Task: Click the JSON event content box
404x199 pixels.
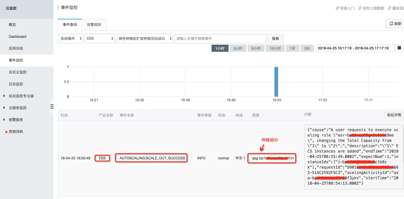Action: (x=354, y=156)
